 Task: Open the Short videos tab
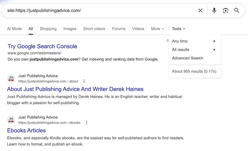(94, 29)
